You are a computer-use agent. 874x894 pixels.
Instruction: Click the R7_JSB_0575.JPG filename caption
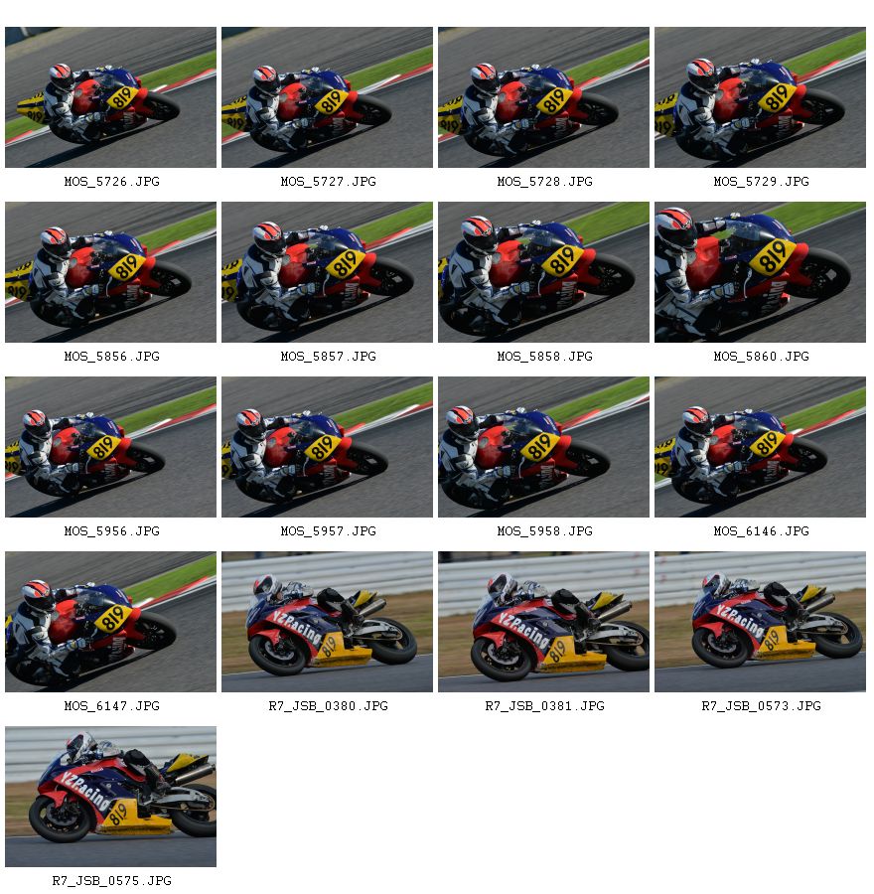click(x=112, y=881)
